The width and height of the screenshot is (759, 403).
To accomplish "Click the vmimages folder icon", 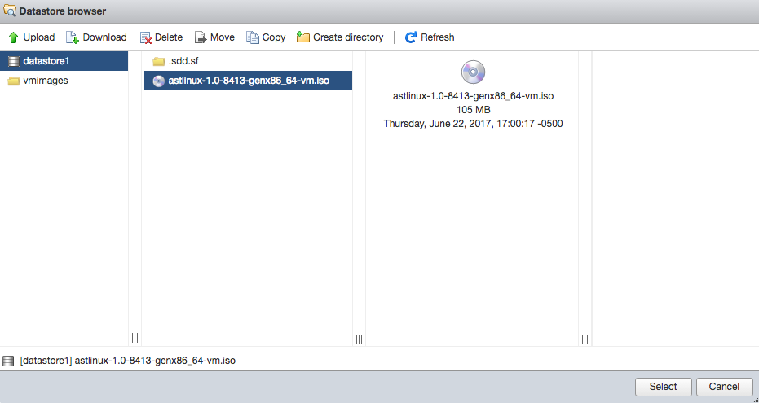I will click(x=14, y=81).
